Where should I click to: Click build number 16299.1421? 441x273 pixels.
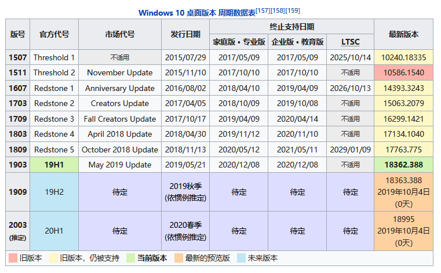pos(403,119)
